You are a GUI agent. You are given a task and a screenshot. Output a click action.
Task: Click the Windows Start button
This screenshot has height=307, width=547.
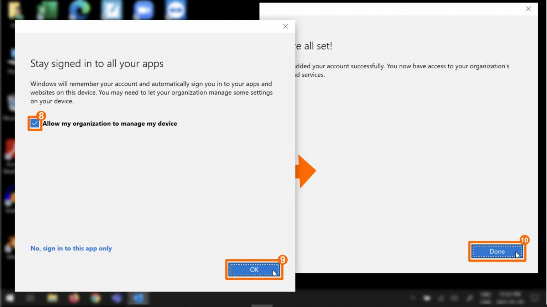pos(10,298)
